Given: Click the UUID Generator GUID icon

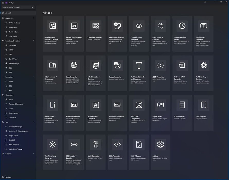Looking at the screenshot, I should click(96, 144).
